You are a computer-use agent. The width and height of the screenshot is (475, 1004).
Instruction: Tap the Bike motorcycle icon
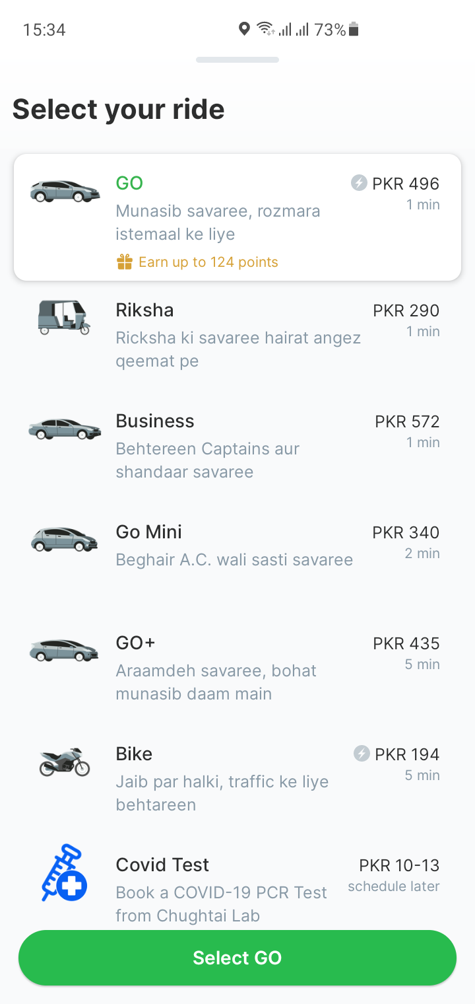[x=64, y=762]
